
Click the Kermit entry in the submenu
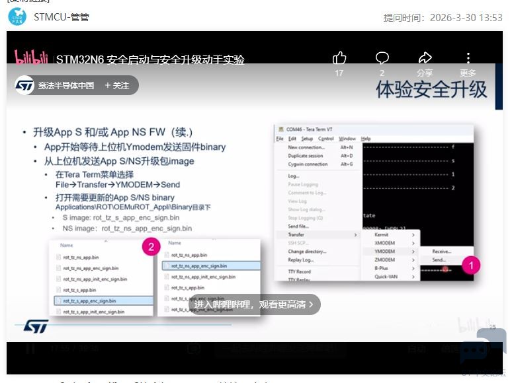390,234
